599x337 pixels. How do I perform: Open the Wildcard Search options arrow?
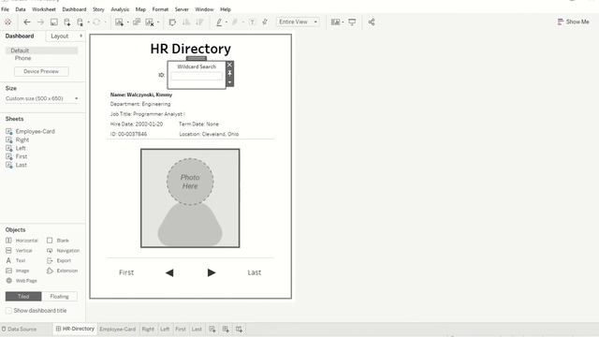coord(229,82)
